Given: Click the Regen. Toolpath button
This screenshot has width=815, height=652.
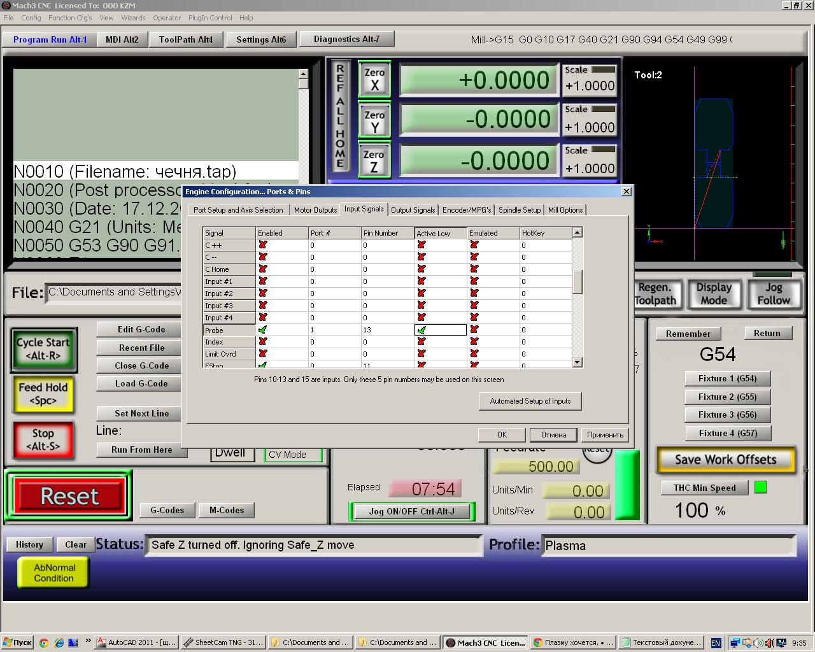Looking at the screenshot, I should [x=658, y=294].
